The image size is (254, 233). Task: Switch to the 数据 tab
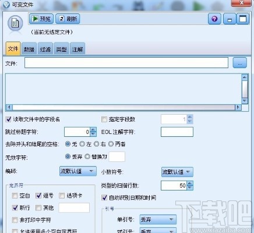tap(29, 49)
